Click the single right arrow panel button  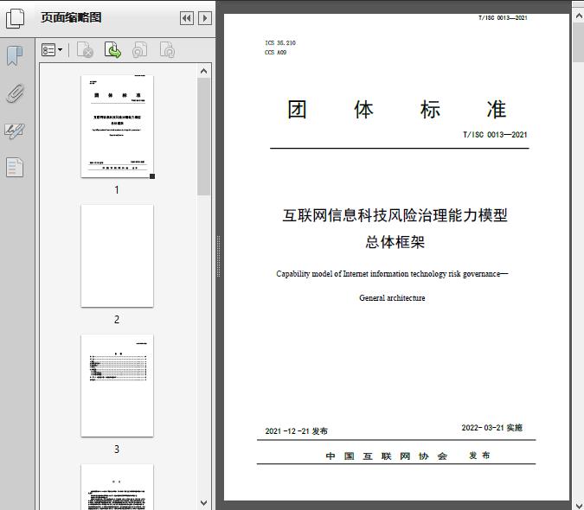(205, 18)
